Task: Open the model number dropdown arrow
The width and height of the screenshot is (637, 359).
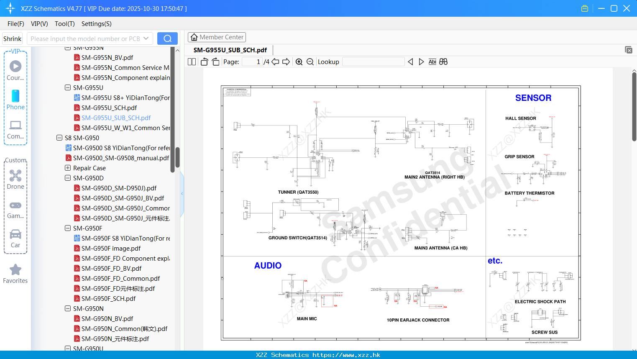Action: point(146,38)
